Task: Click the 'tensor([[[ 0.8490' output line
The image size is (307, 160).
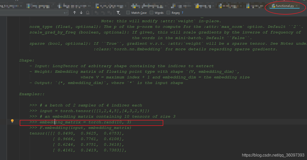Action: pyautogui.click(x=77, y=133)
